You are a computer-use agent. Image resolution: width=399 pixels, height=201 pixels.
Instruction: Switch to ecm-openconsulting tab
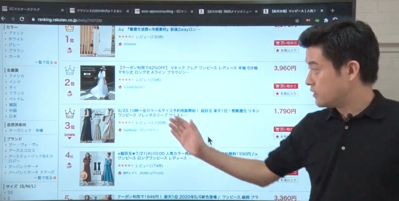coord(163,12)
